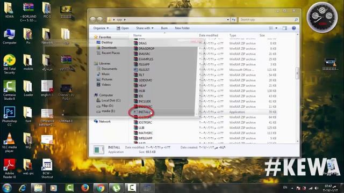This screenshot has height=193, width=344.
Task: Sort files by Date modified column
Action: [x=209, y=35]
